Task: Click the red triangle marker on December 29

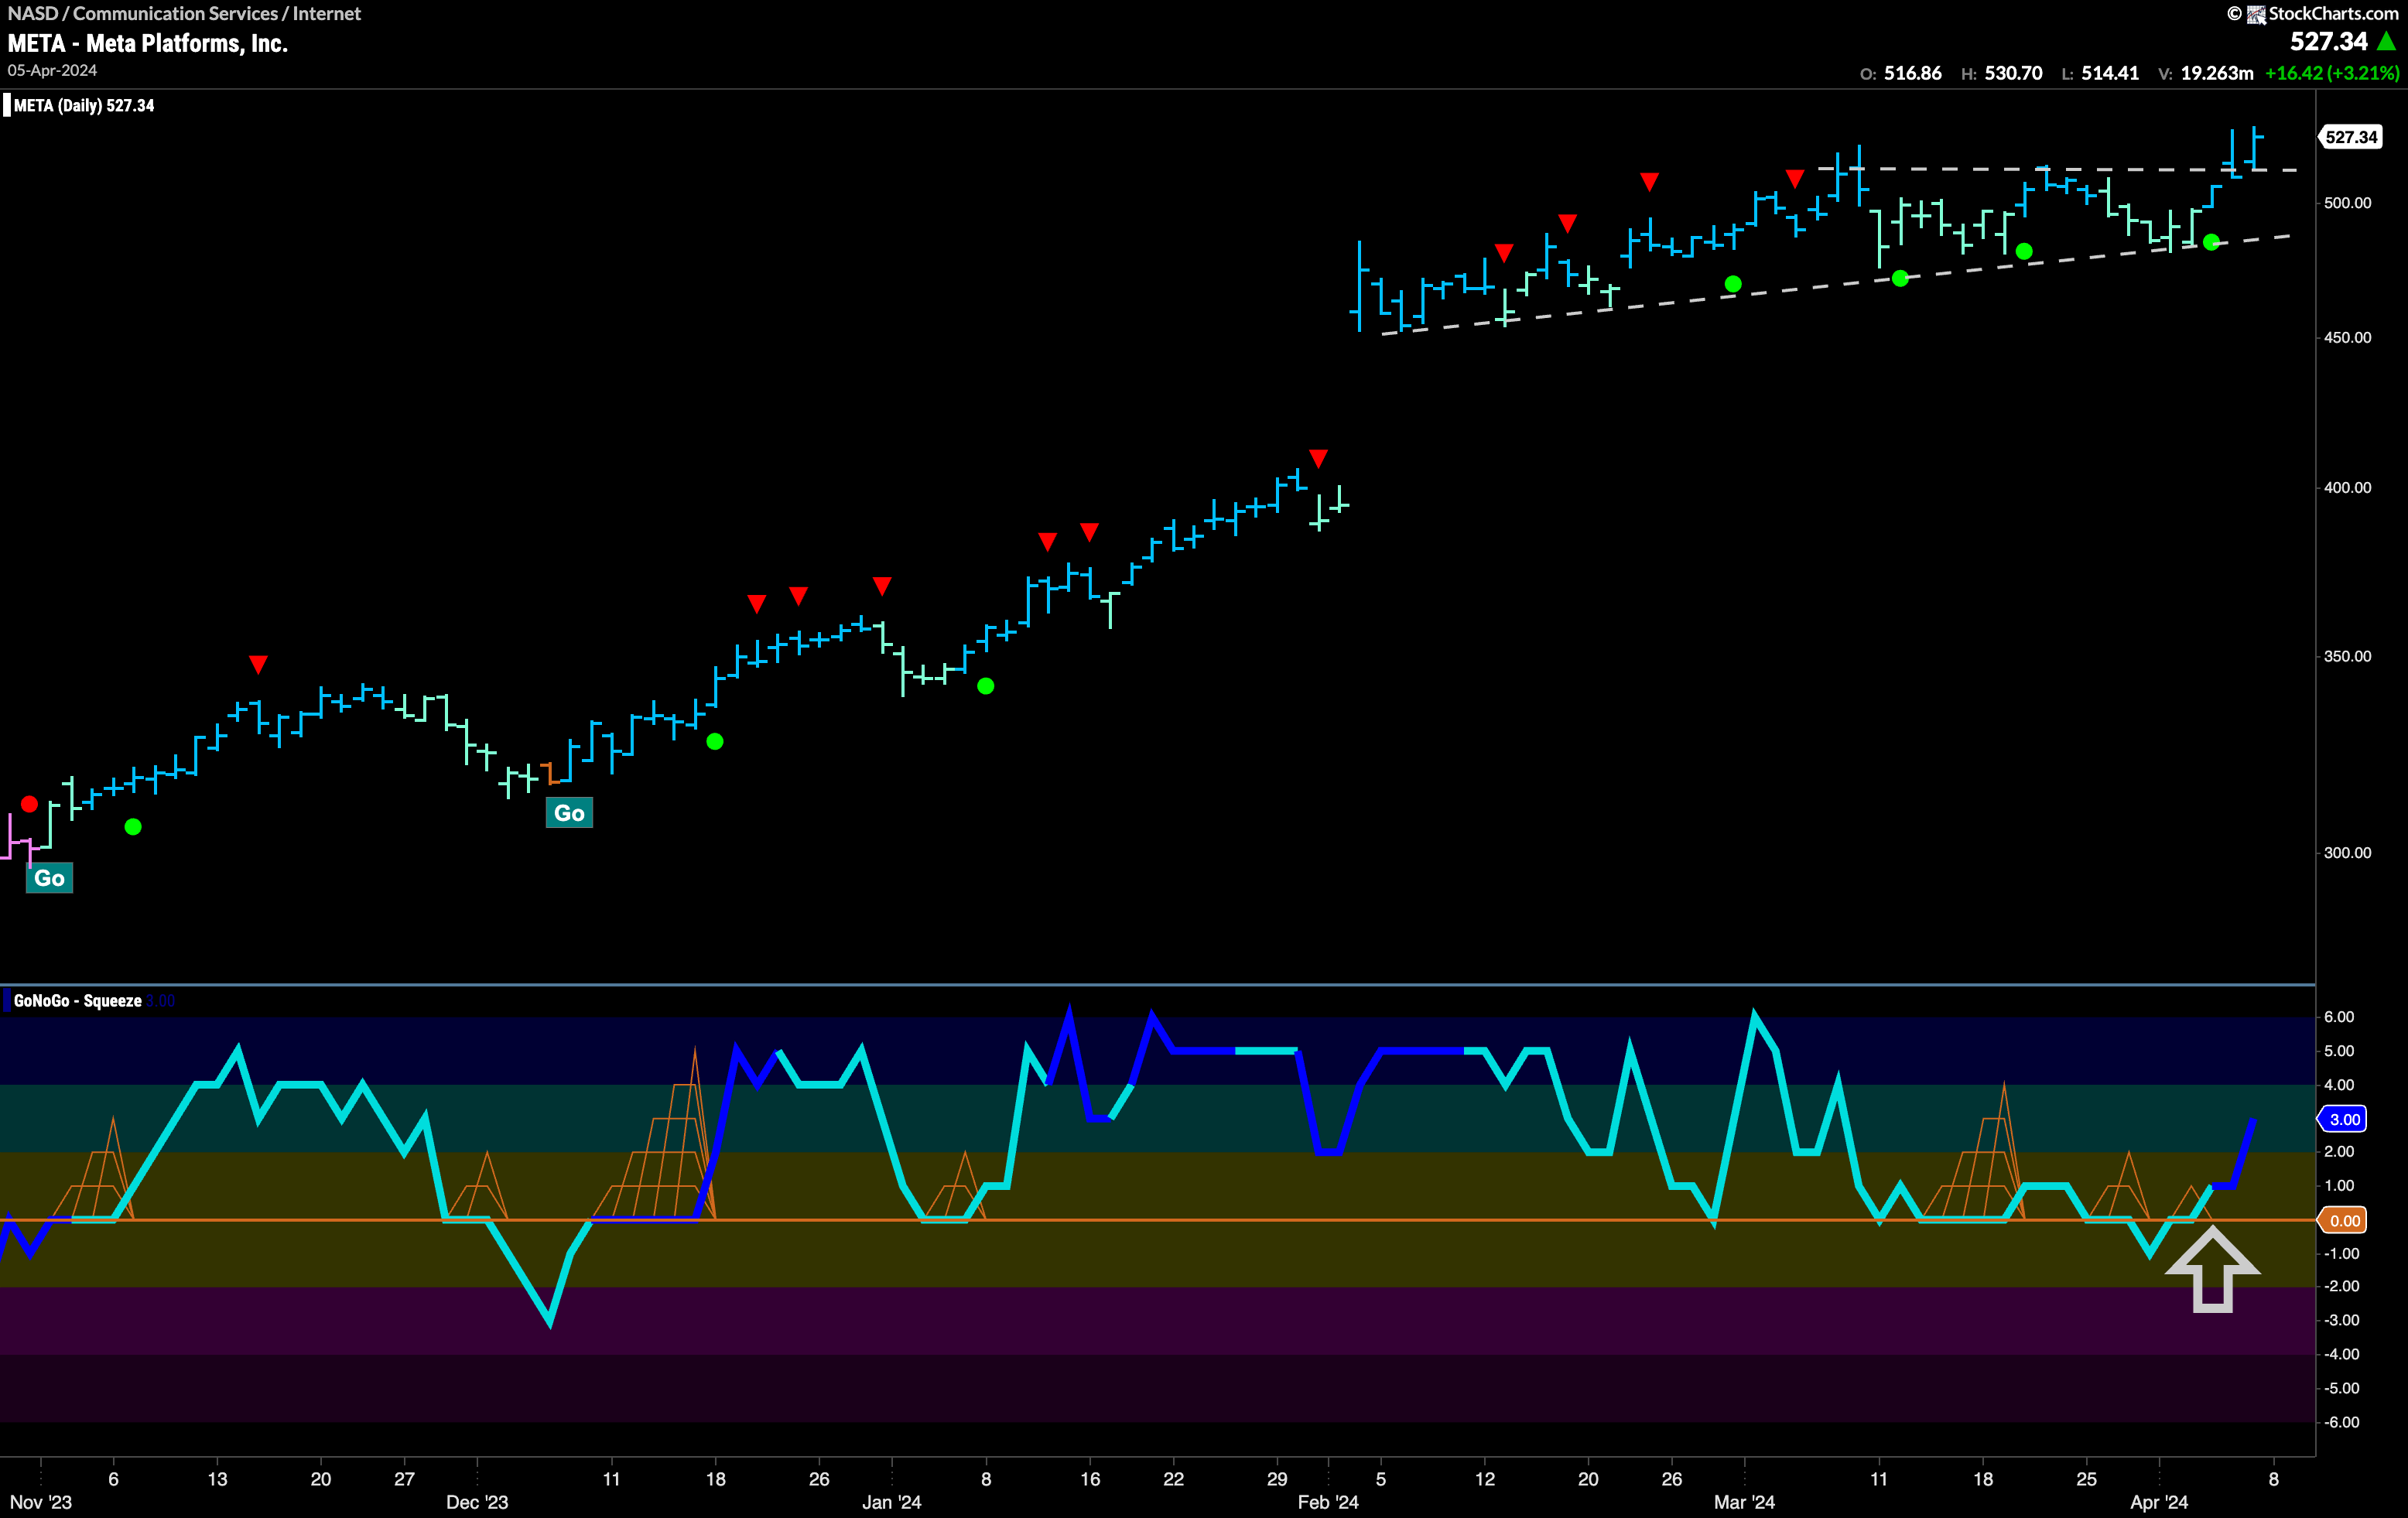Action: click(881, 586)
